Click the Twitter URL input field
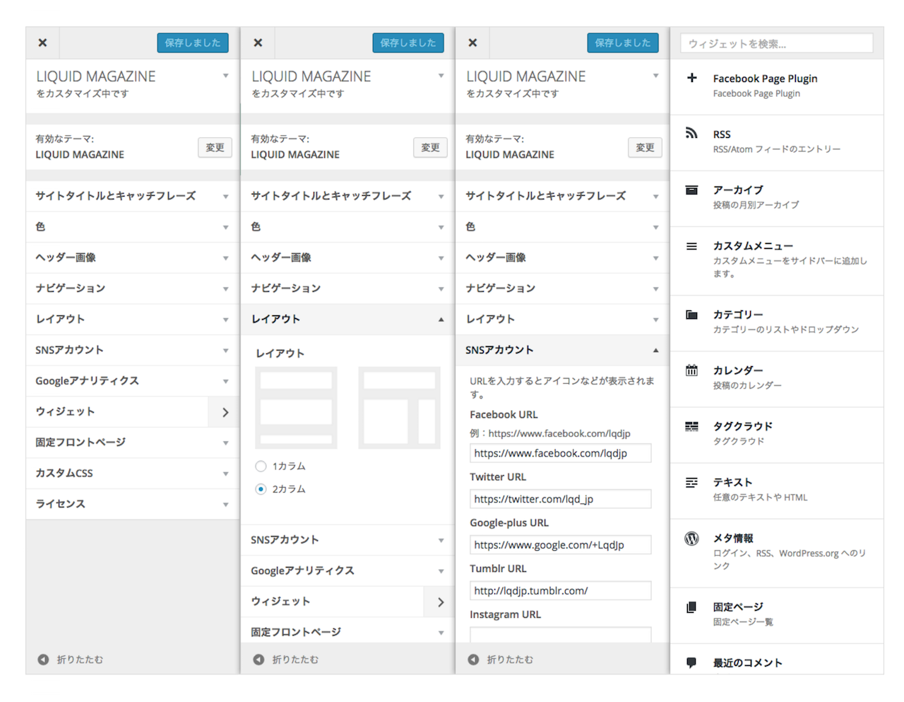 [x=560, y=499]
